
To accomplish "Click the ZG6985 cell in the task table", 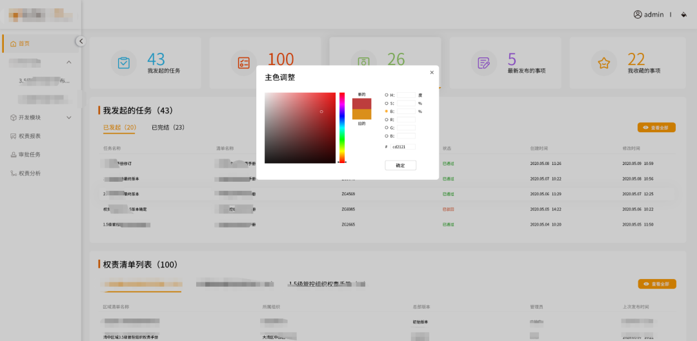I will [x=348, y=209].
